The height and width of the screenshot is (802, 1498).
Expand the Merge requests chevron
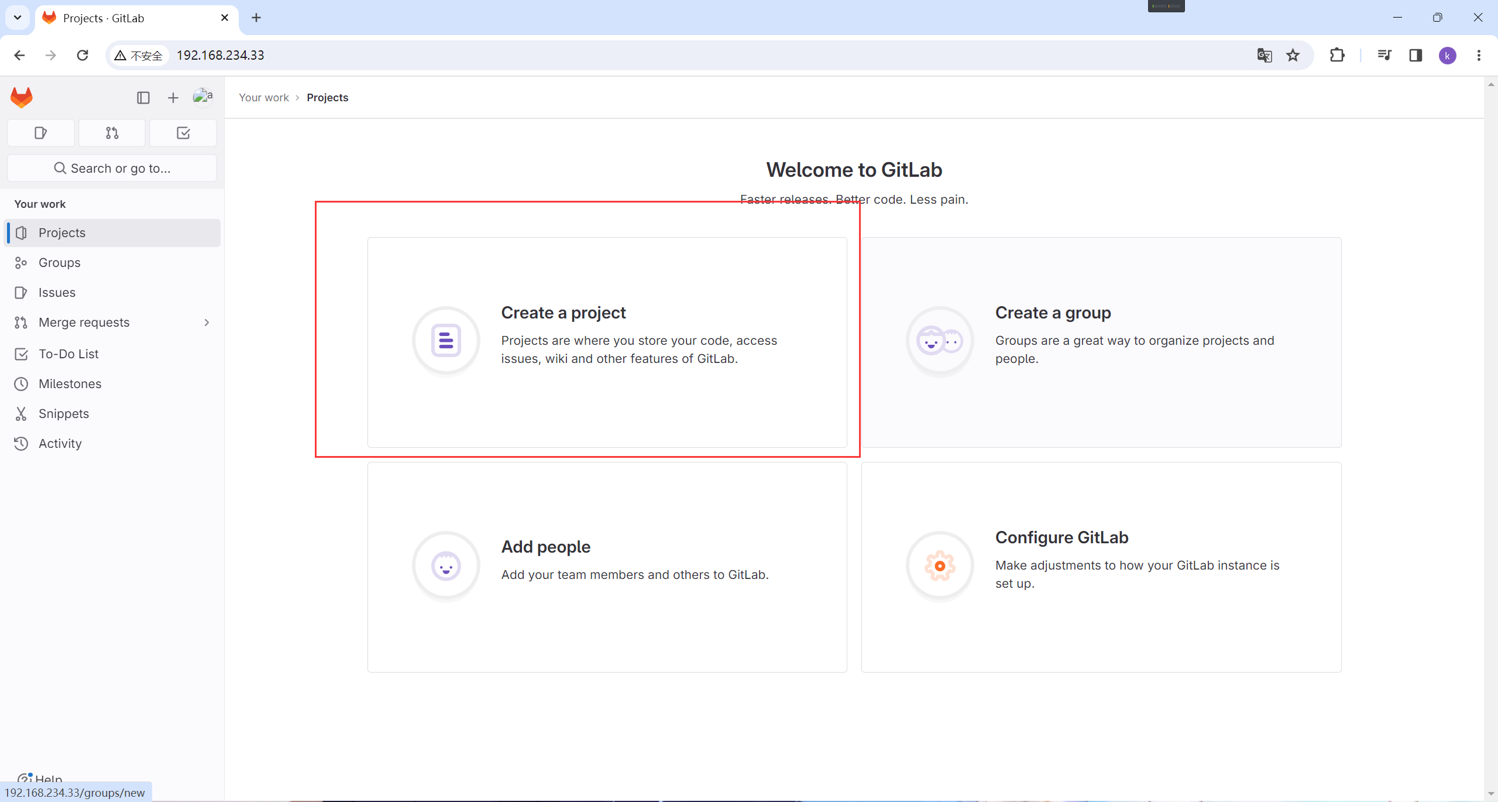pos(207,323)
